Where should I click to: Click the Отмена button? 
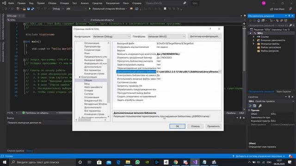tap(195, 126)
